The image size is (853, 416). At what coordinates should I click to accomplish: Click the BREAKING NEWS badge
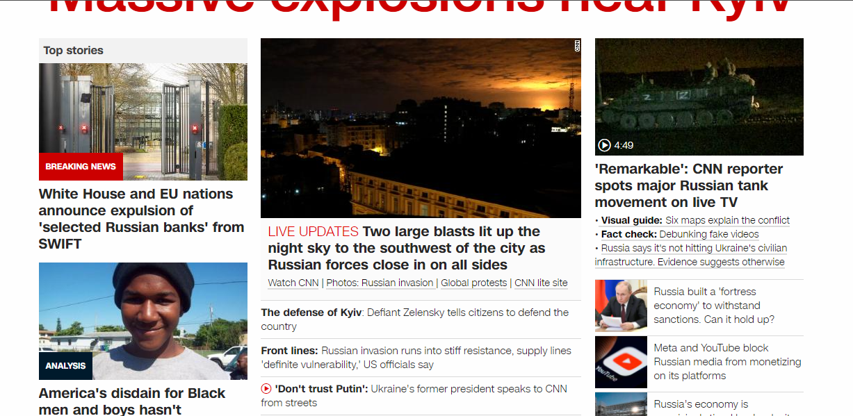81,167
